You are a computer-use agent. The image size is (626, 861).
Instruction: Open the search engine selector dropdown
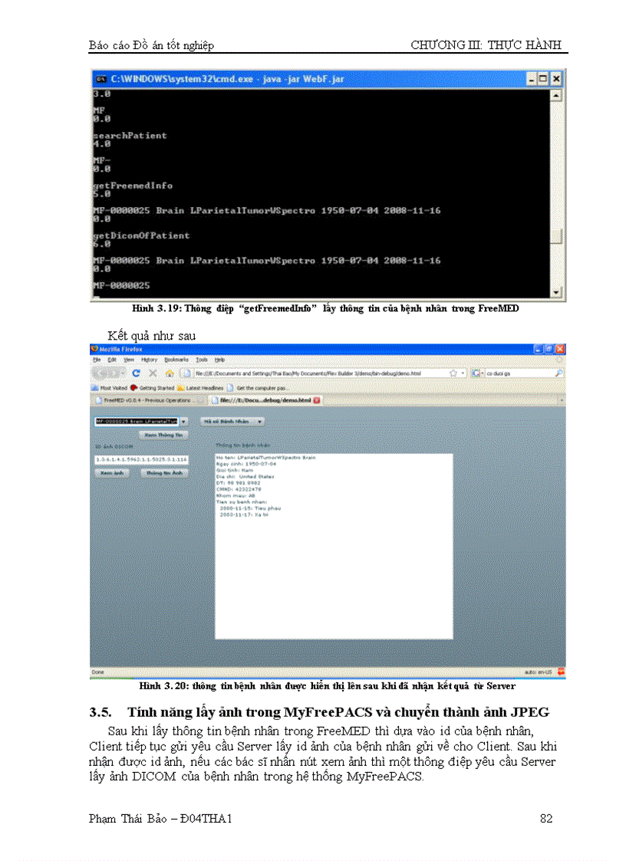click(483, 372)
